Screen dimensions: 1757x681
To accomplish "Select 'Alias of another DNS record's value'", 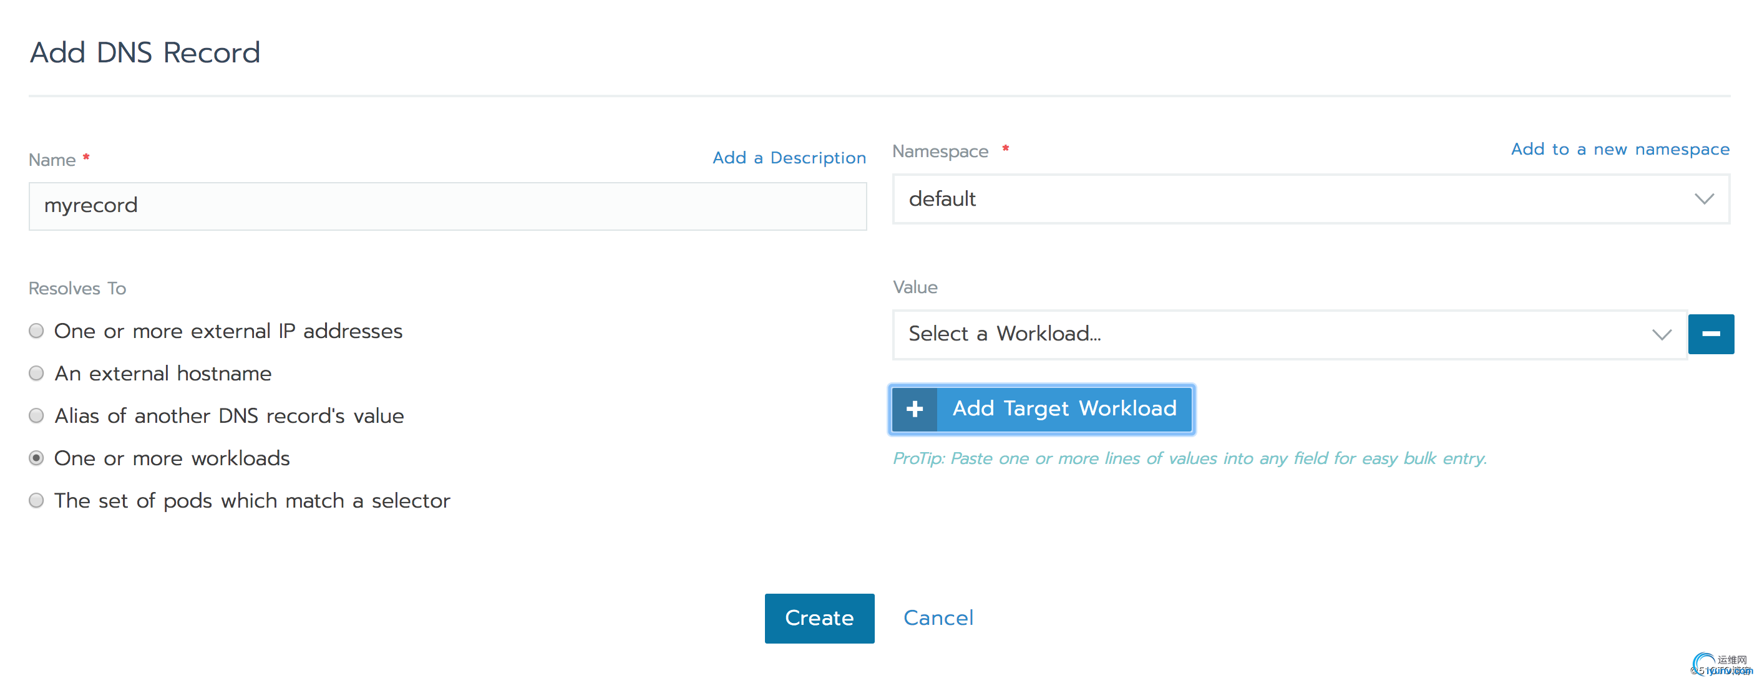I will click(37, 416).
